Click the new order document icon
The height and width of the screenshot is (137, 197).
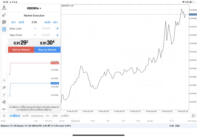pyautogui.click(x=4, y=29)
